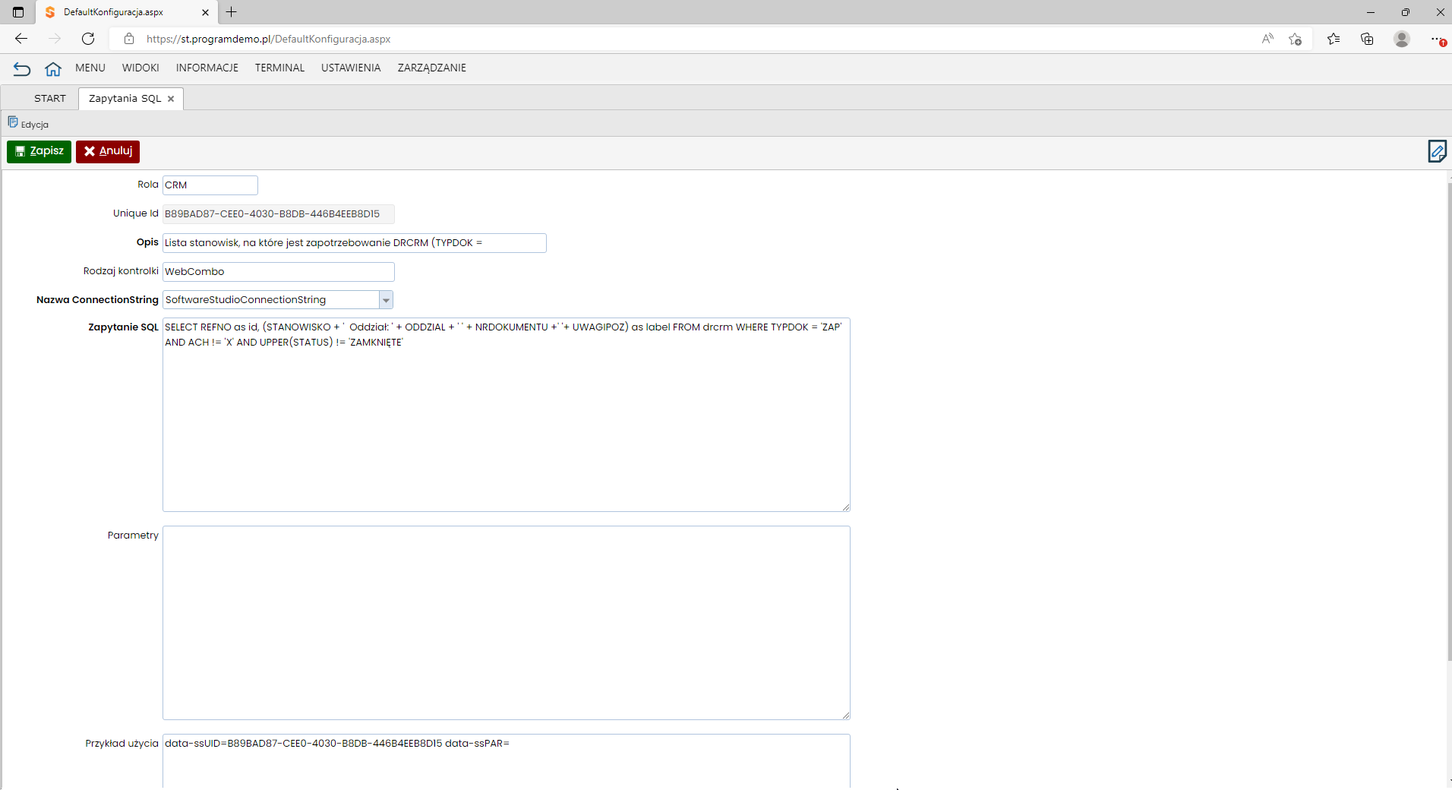Viewport: 1452px width, 790px height.
Task: Click into the Opis field
Action: (x=355, y=243)
